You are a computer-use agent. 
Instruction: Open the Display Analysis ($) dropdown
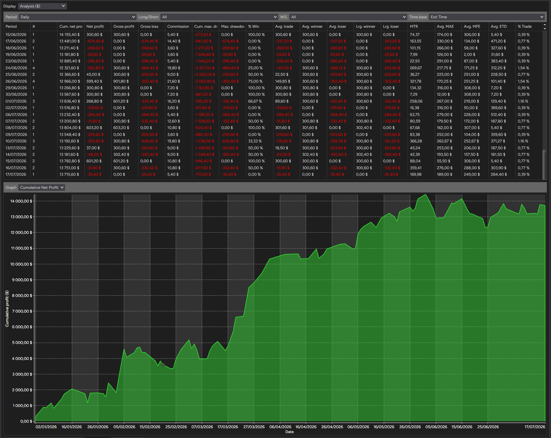(42, 6)
